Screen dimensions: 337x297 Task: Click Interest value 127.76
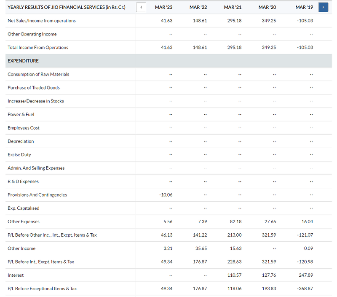tap(269, 275)
